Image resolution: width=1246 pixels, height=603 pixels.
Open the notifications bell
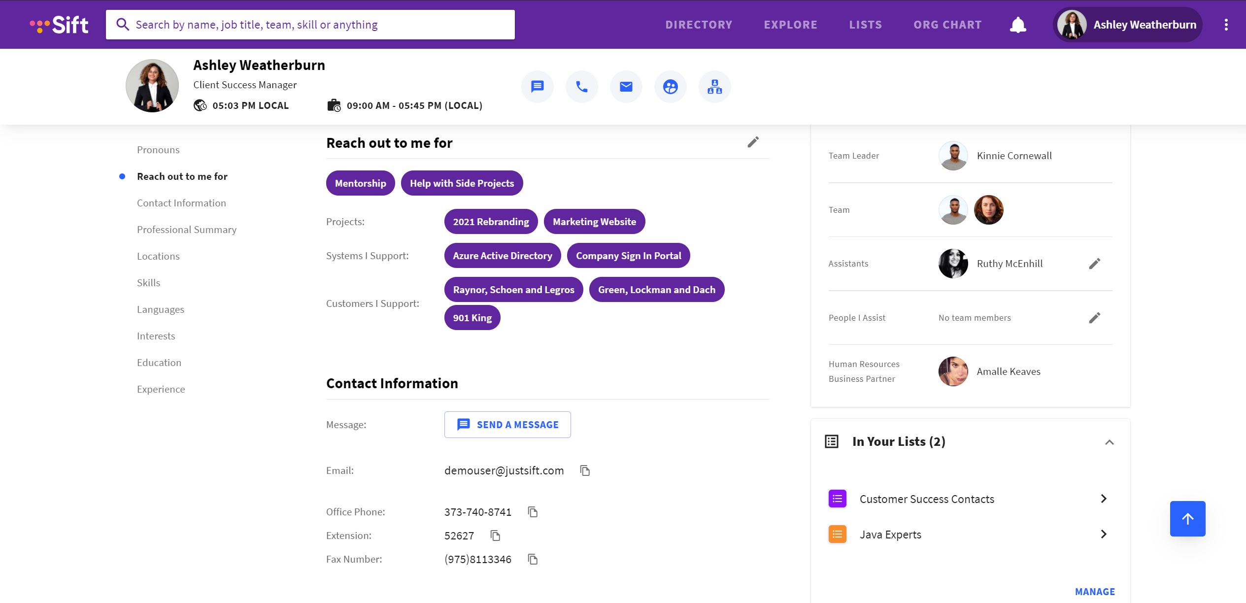[1018, 24]
